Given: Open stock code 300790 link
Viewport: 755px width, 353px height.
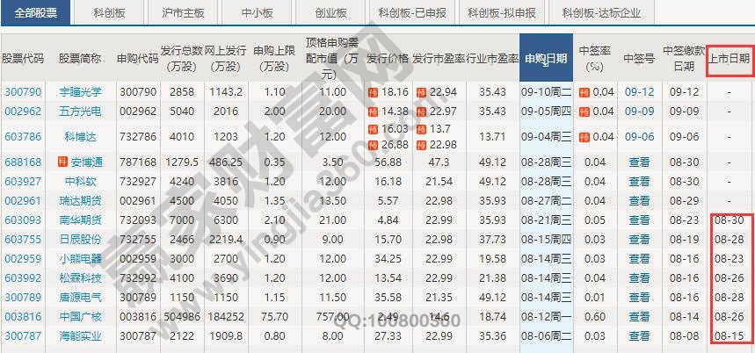Looking at the screenshot, I should (x=23, y=91).
